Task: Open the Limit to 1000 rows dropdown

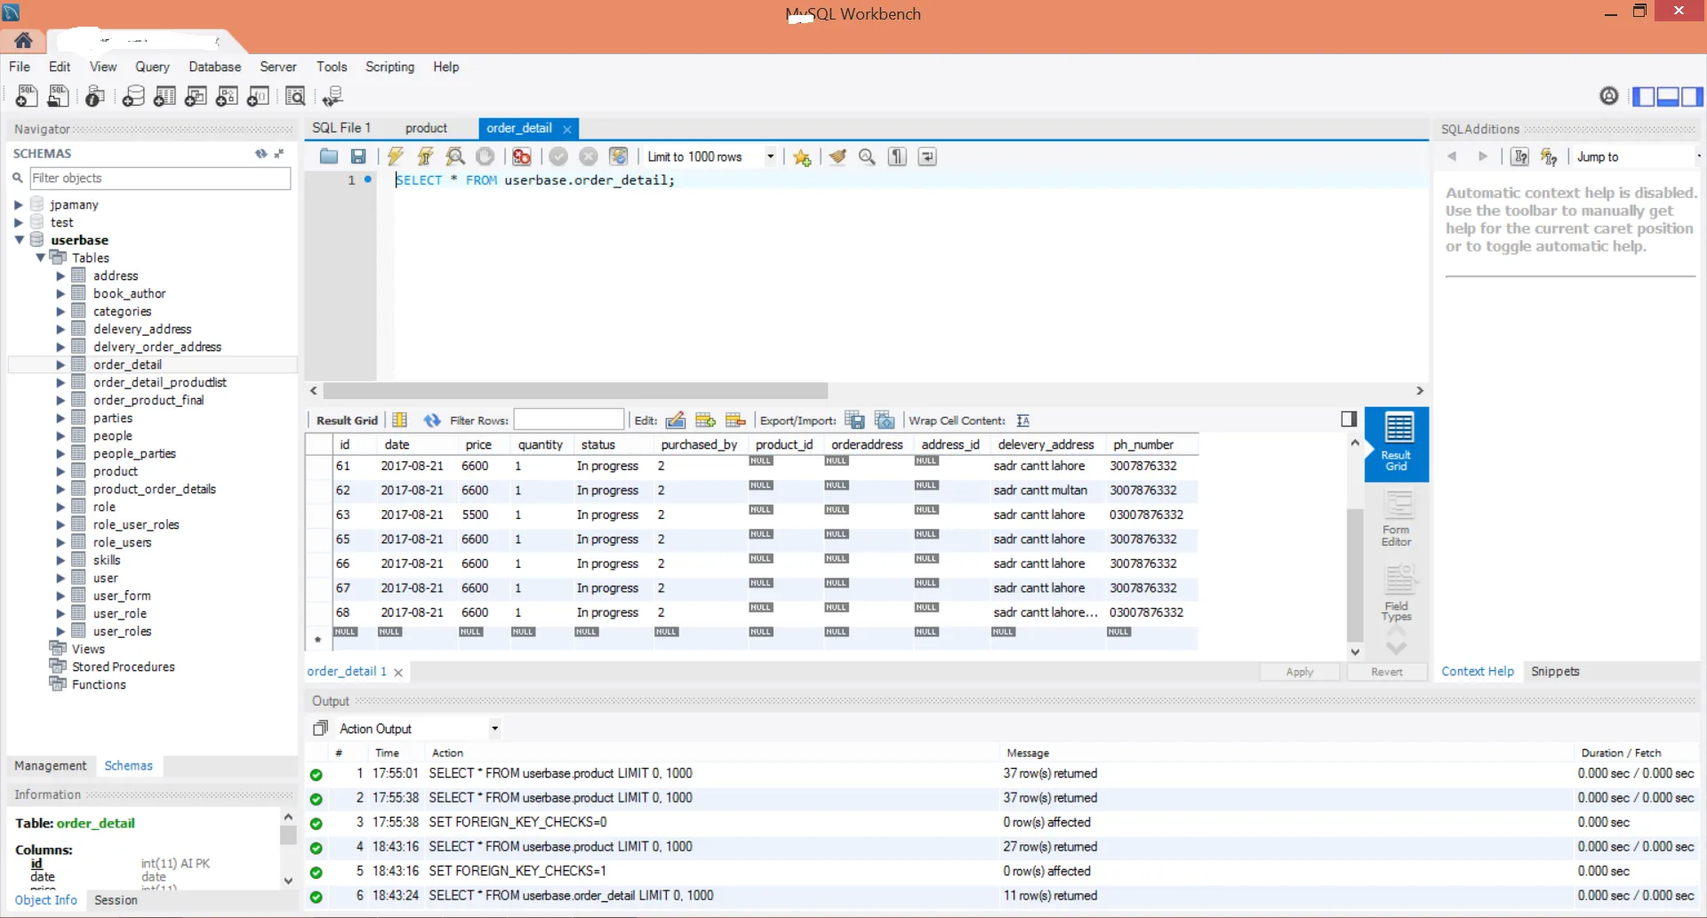Action: [770, 156]
